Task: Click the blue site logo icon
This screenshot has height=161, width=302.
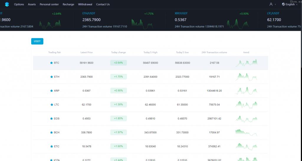Action: pos(7,4)
